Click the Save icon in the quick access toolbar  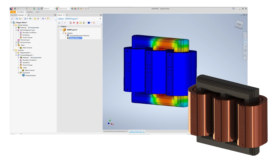tap(15, 9)
